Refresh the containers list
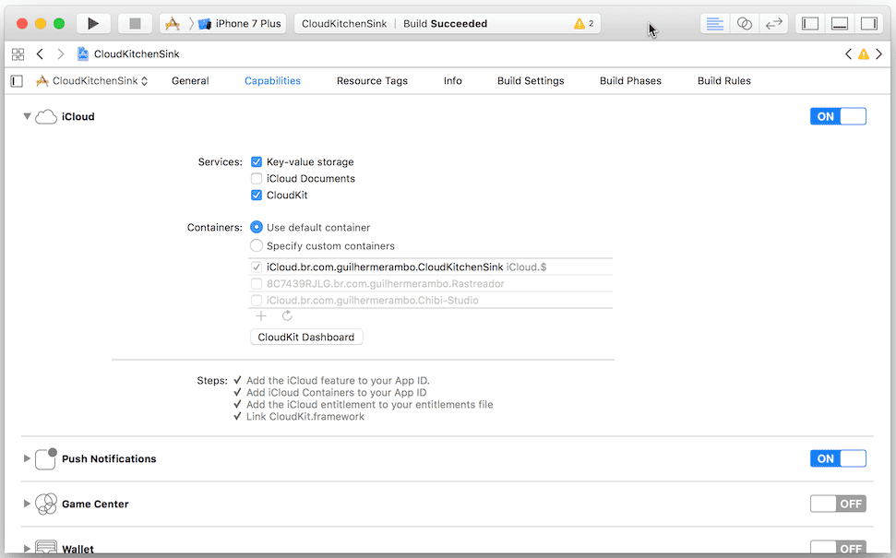Screen dimensions: 896x558 click(x=287, y=315)
